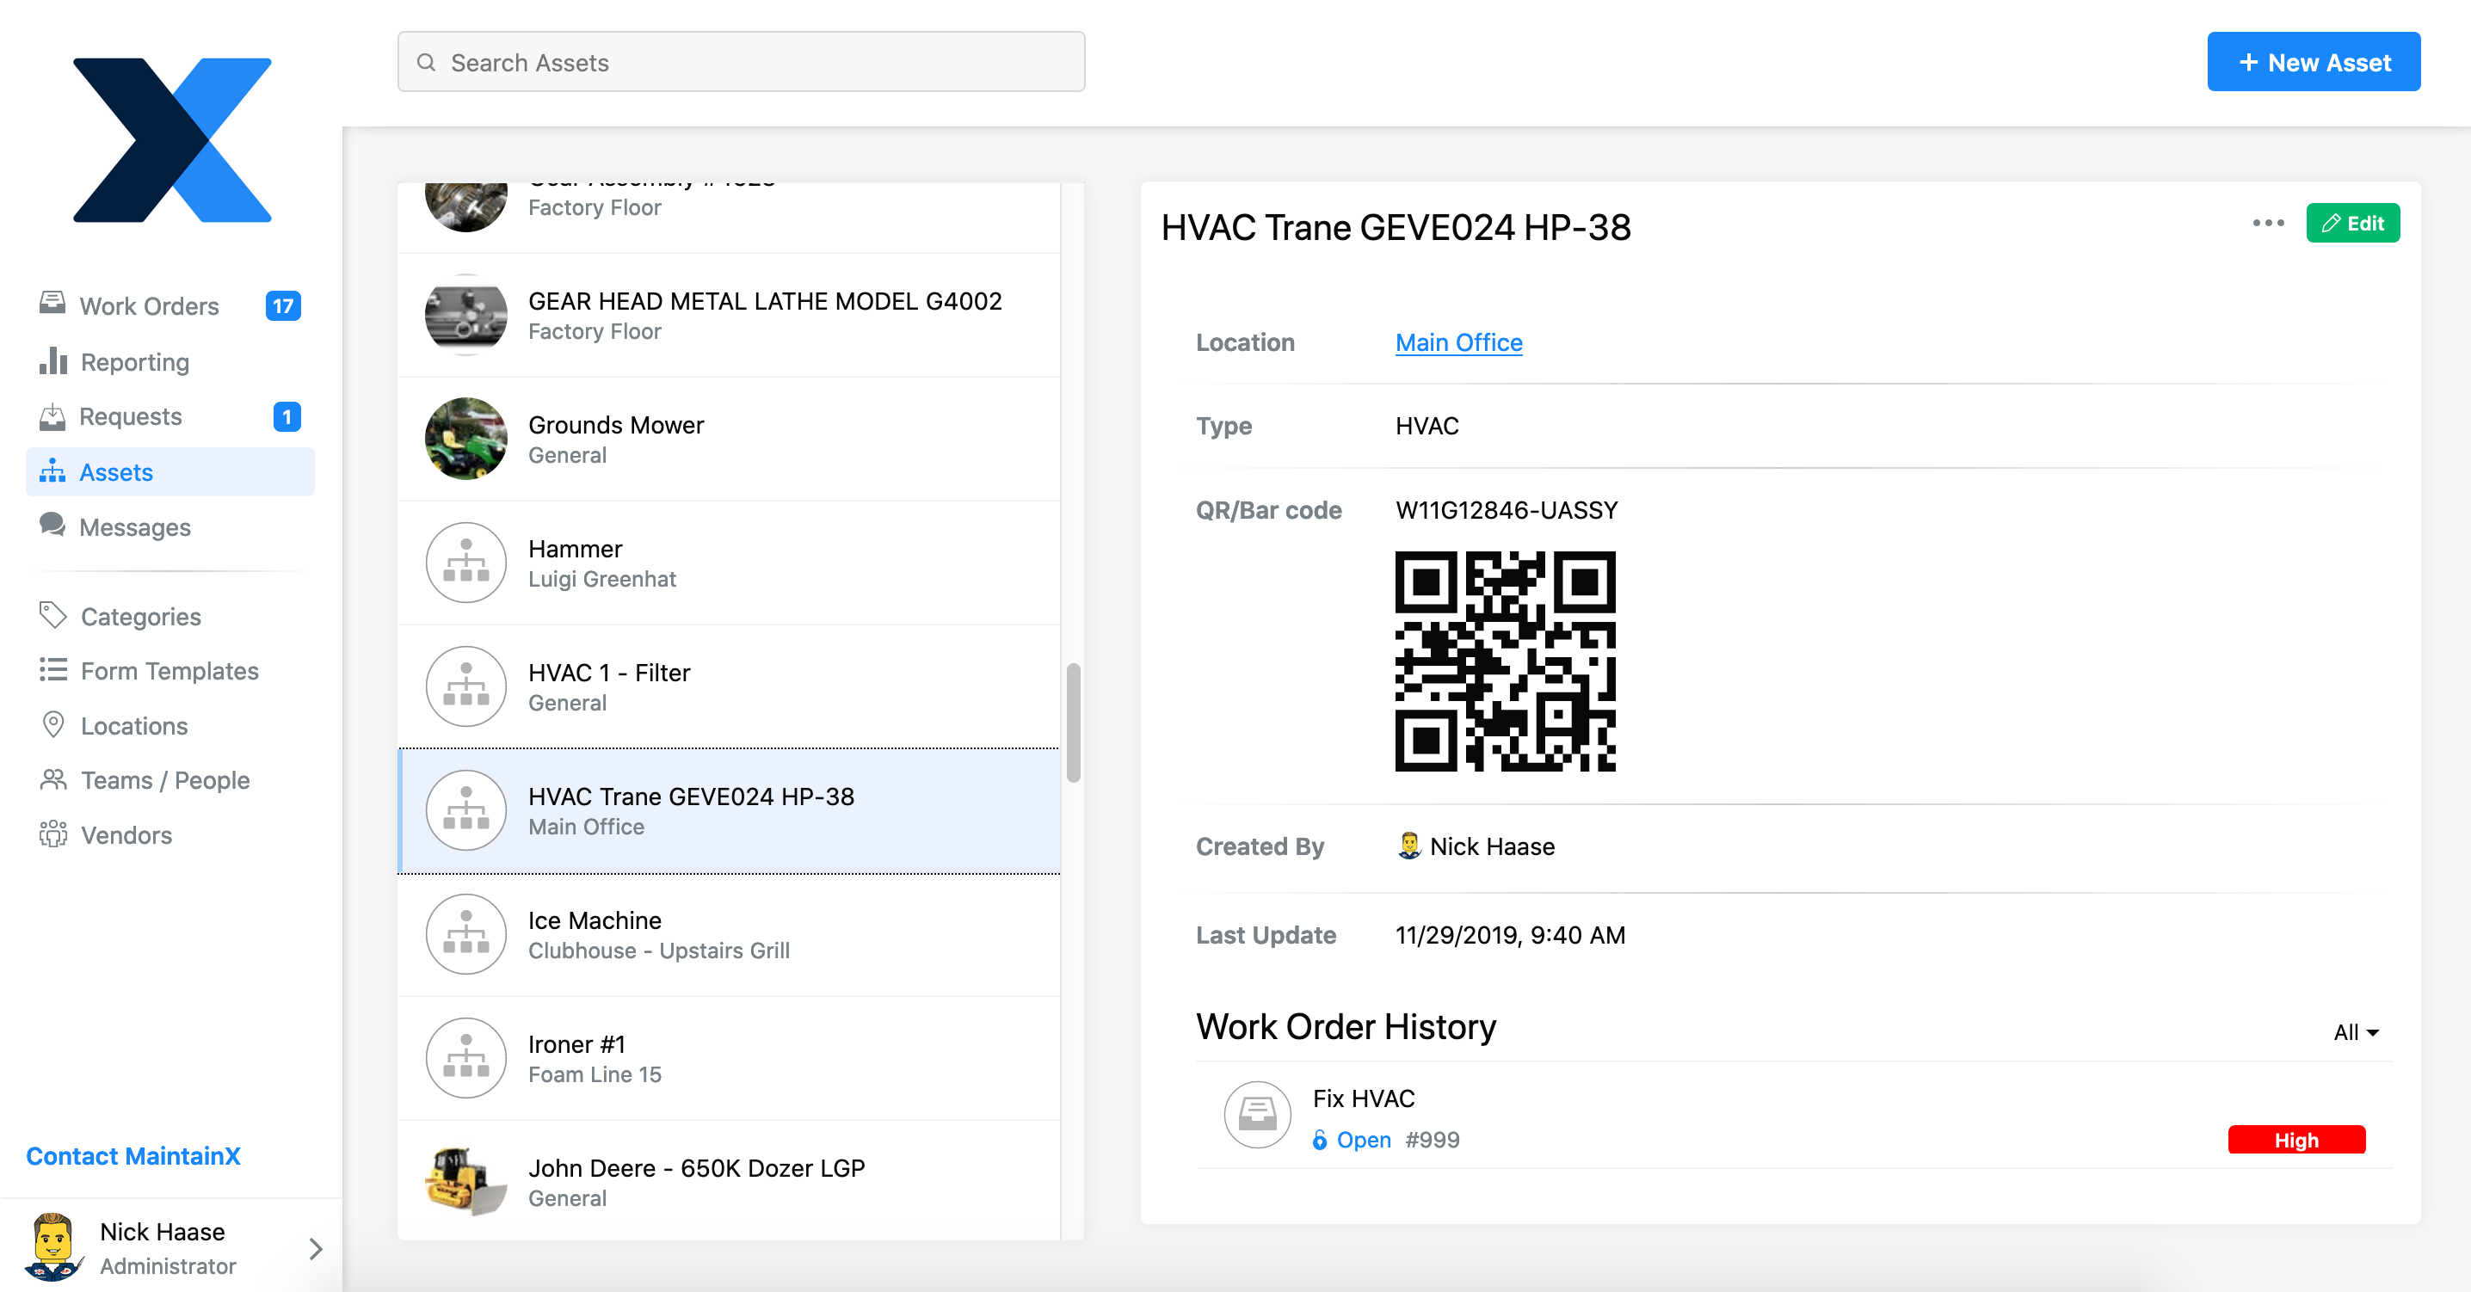Click the New Asset button
Screen dimensions: 2471x1292
(x=2313, y=62)
